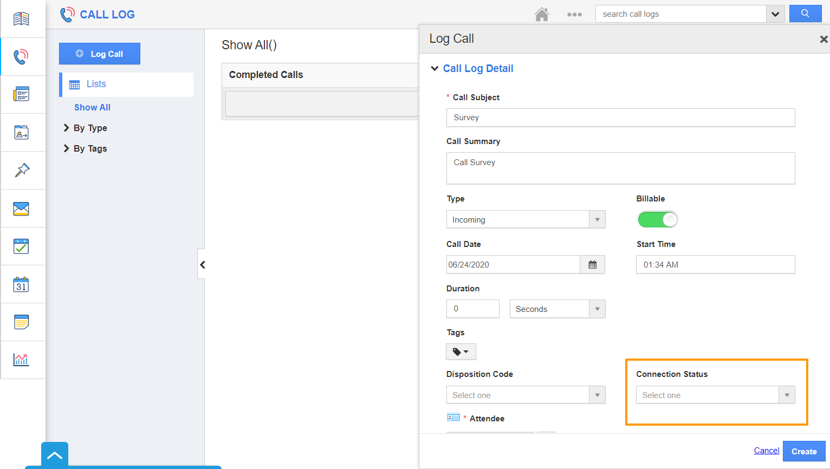Click the Create button to save the call
This screenshot has width=830, height=469.
pos(804,451)
